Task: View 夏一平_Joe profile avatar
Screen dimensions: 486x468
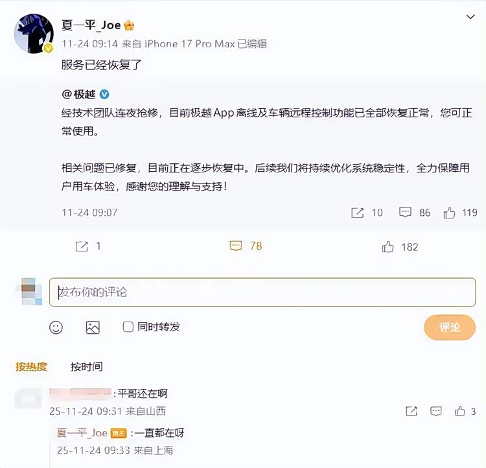Action: pos(34,34)
